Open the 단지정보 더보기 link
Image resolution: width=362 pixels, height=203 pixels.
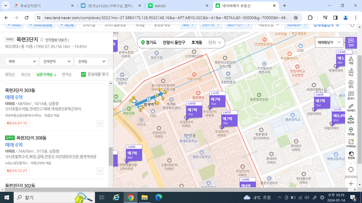pyautogui.click(x=57, y=40)
